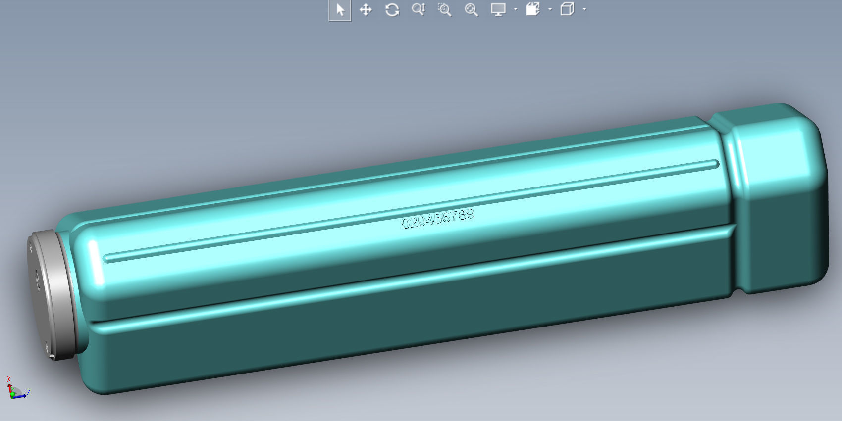
Task: Open the display style dropdown arrow
Action: pos(584,9)
